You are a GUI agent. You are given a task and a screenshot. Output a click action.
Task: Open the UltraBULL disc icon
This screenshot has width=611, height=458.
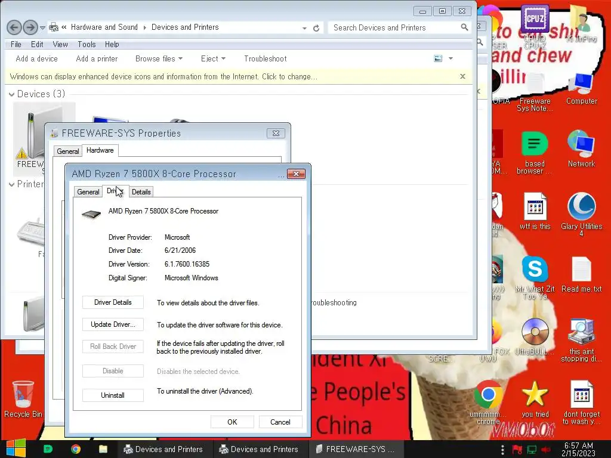pyautogui.click(x=535, y=336)
